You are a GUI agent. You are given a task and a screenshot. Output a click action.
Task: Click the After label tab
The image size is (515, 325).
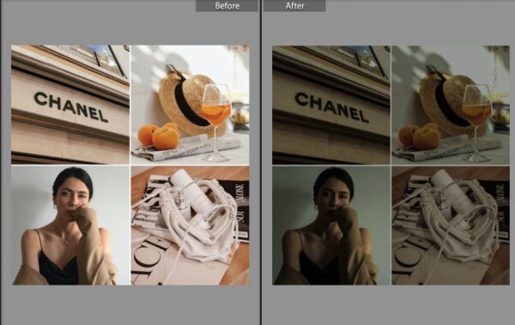tap(294, 6)
